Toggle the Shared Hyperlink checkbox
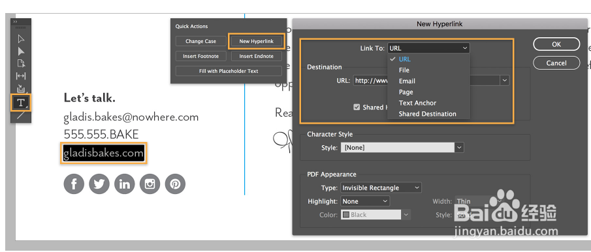Image resolution: width=591 pixels, height=252 pixels. [356, 107]
